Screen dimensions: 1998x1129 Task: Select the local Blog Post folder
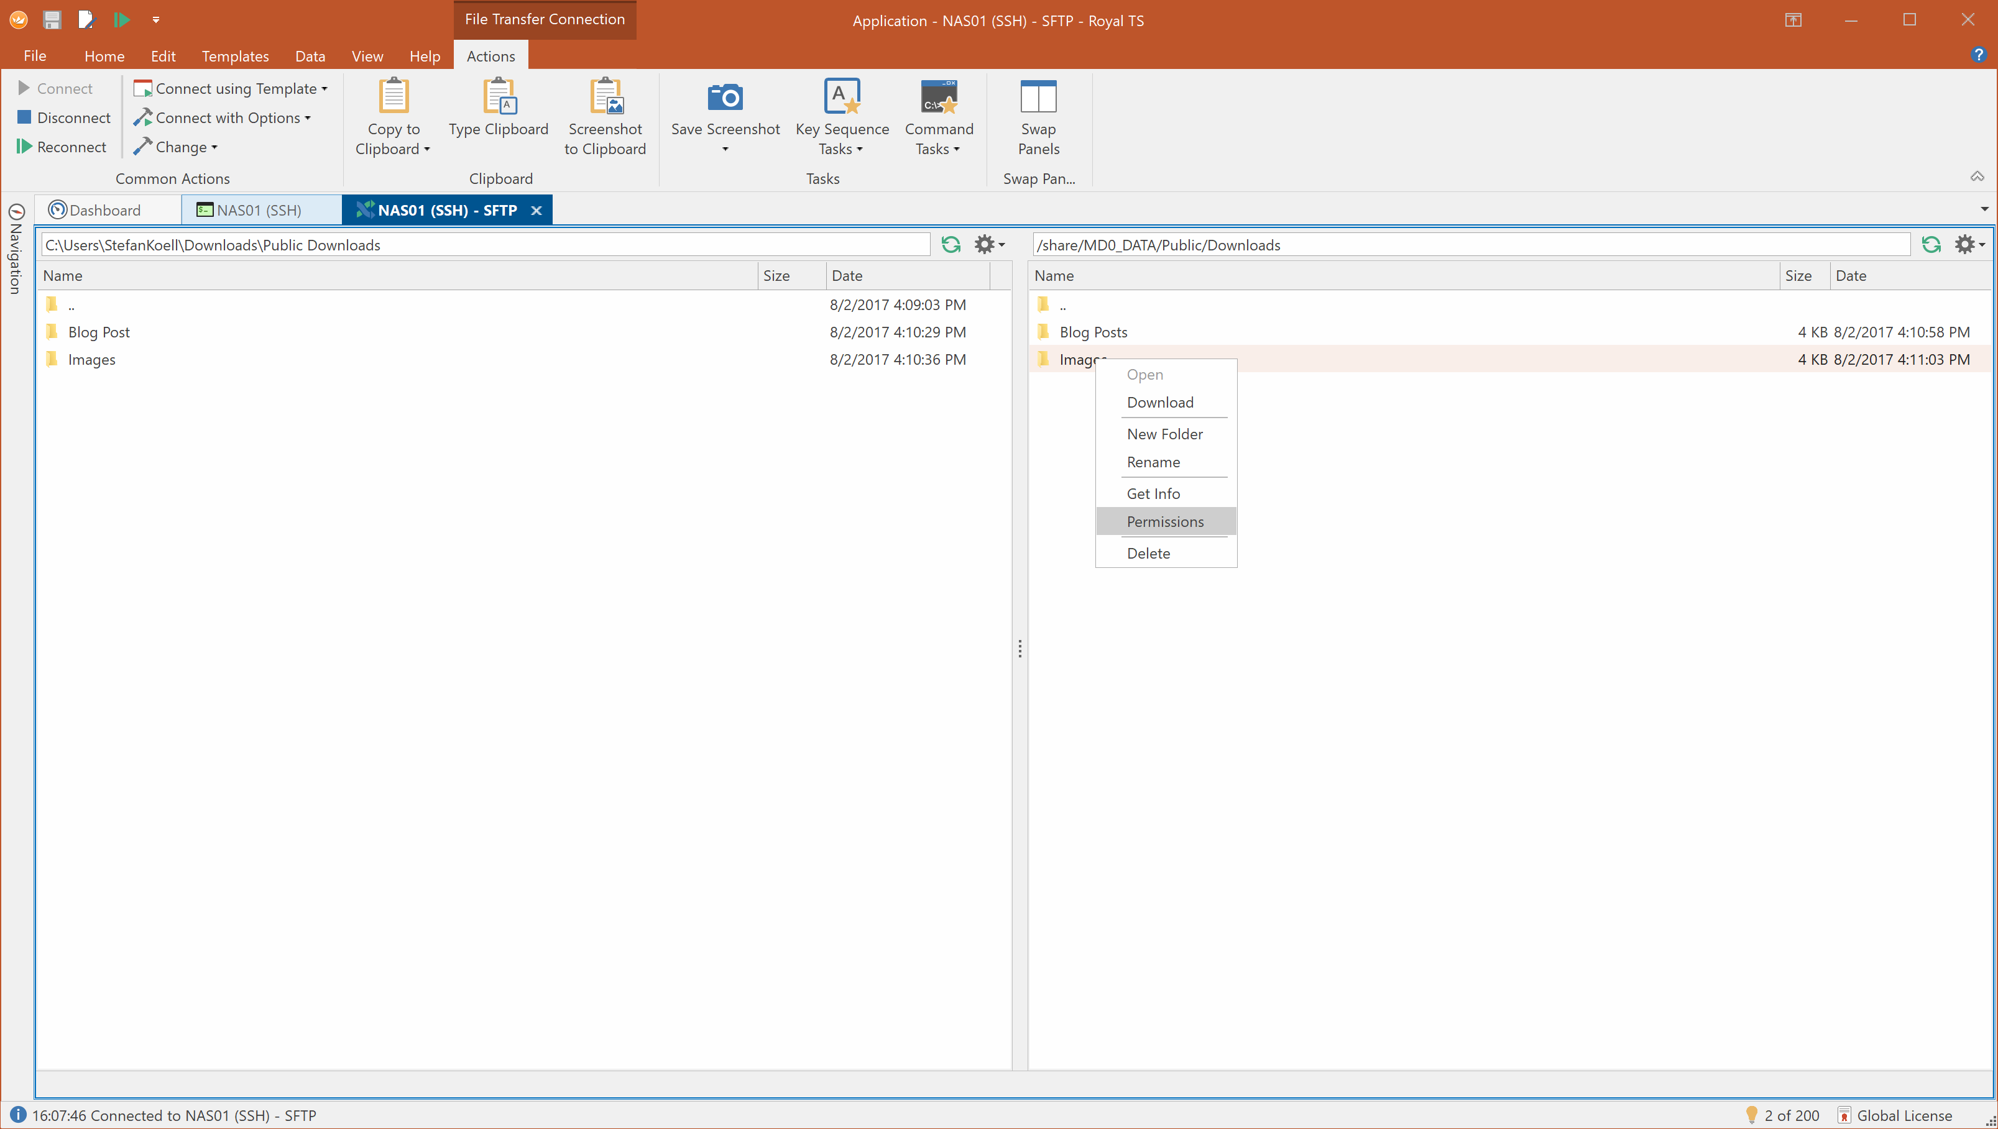click(523, 332)
